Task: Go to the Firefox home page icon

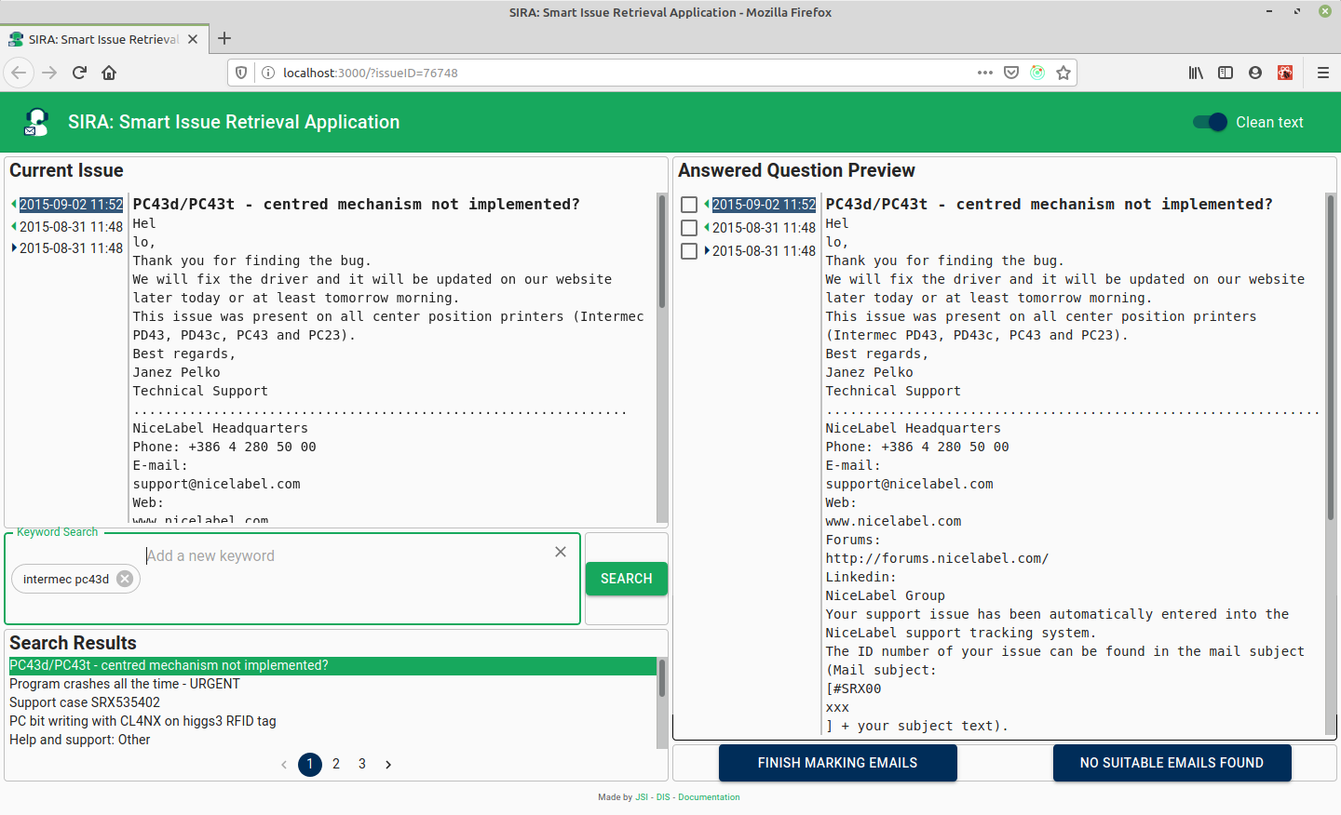Action: click(109, 73)
